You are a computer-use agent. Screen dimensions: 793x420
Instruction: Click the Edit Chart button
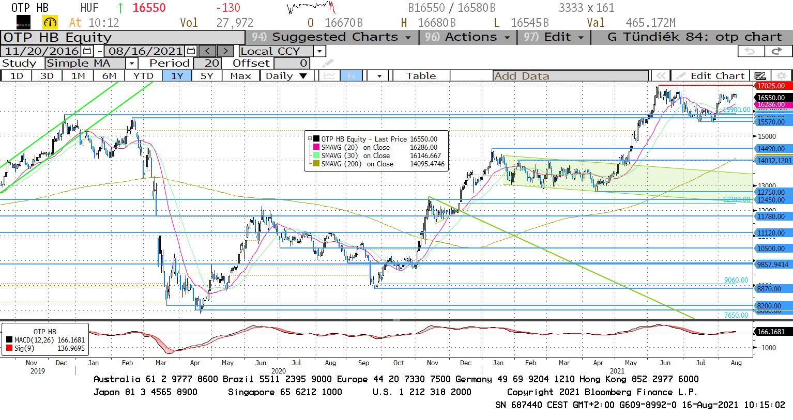(x=711, y=76)
